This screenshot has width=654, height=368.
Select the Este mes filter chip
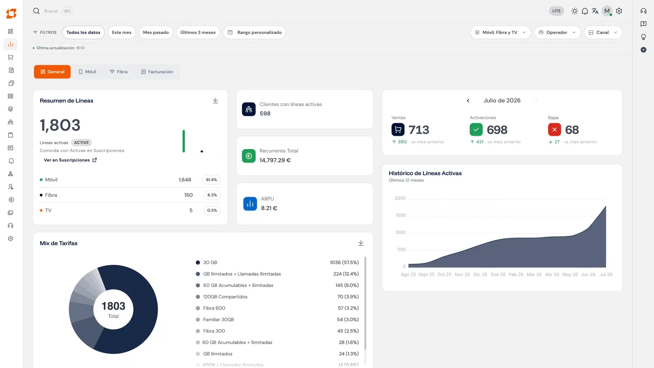[122, 32]
